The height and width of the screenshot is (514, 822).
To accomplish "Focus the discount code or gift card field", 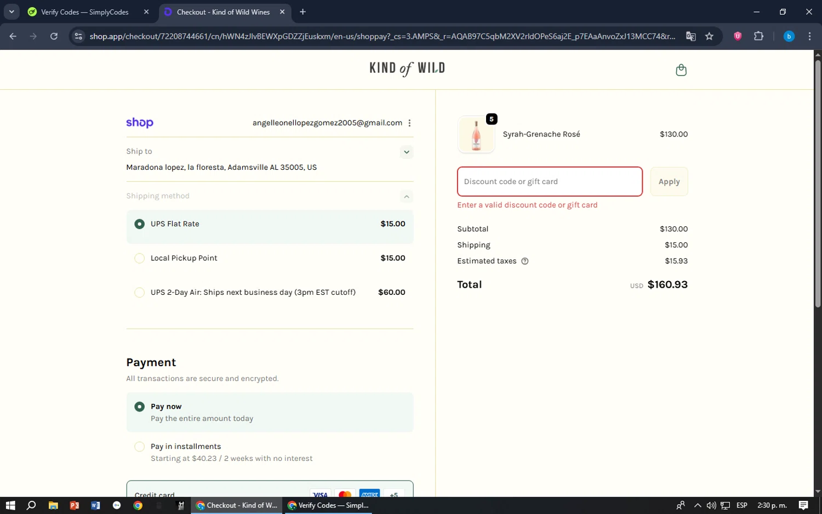I will coord(550,181).
